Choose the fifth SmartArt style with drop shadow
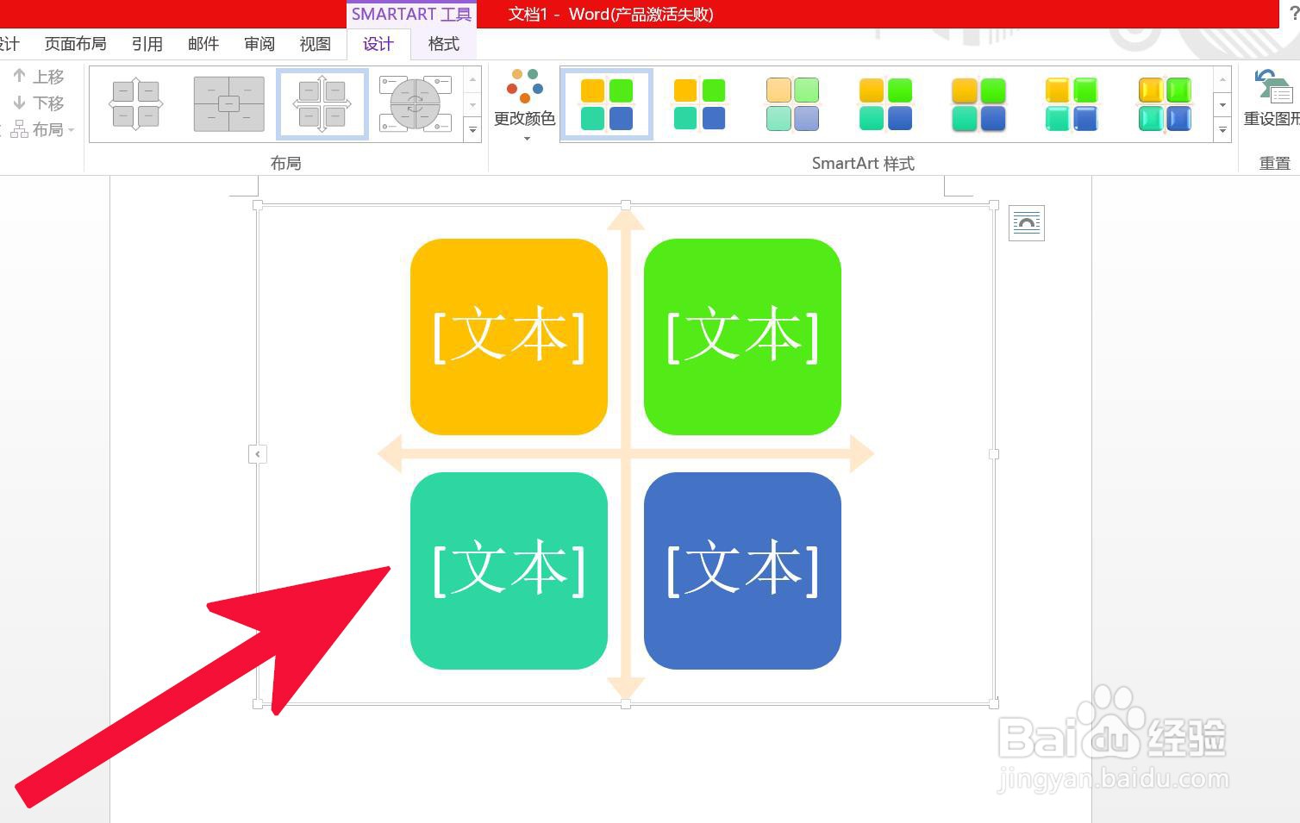The width and height of the screenshot is (1300, 823). pos(978,104)
